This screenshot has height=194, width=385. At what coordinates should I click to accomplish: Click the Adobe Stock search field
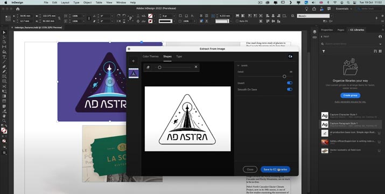click(x=369, y=9)
